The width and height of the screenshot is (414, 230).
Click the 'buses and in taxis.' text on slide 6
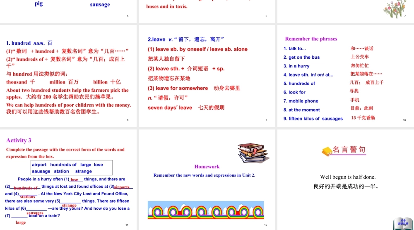[x=167, y=7]
